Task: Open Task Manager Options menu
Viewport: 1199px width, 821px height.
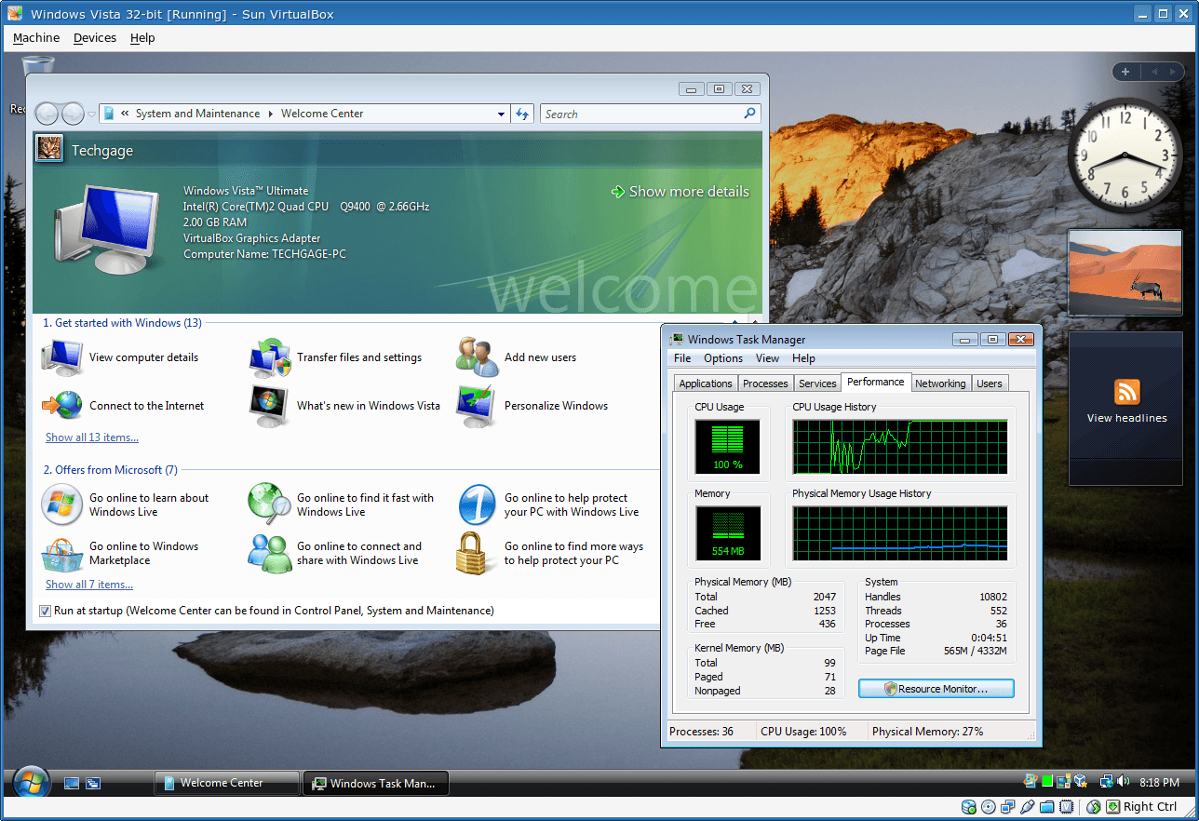Action: click(723, 358)
